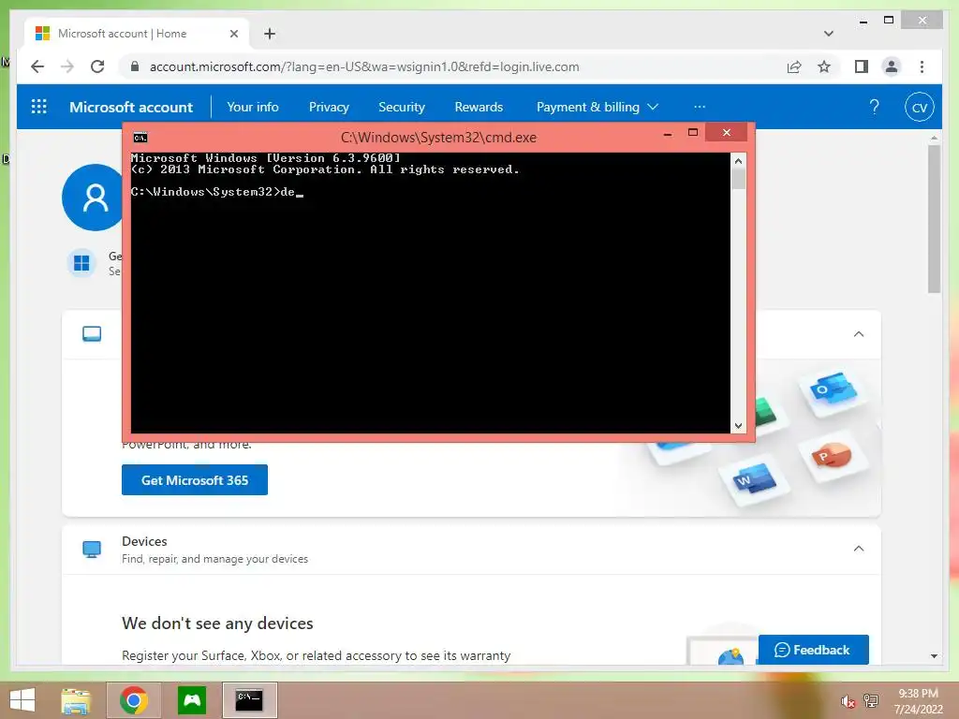Click Microsoft account header link
959x719 pixels.
click(x=131, y=107)
